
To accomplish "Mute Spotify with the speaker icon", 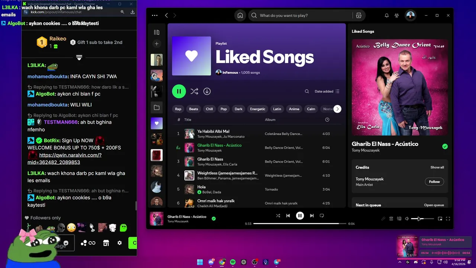I will tap(407, 219).
